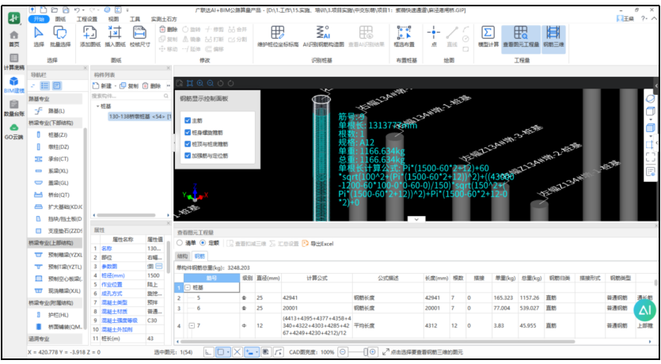Toggle the 桩身螺旋箍筋 checkbox

tap(186, 133)
